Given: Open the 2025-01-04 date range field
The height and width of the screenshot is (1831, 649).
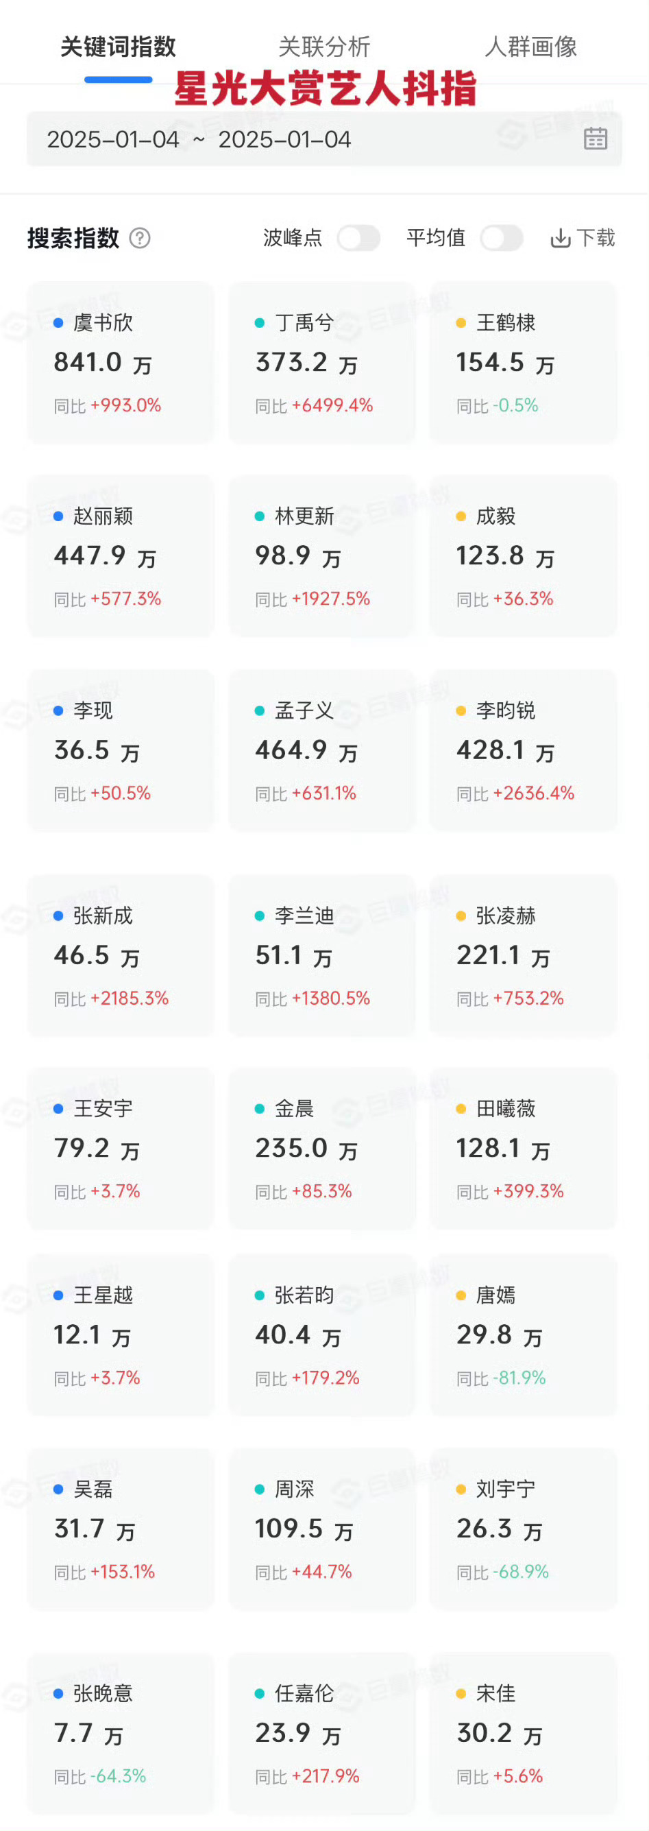Looking at the screenshot, I should [x=325, y=139].
